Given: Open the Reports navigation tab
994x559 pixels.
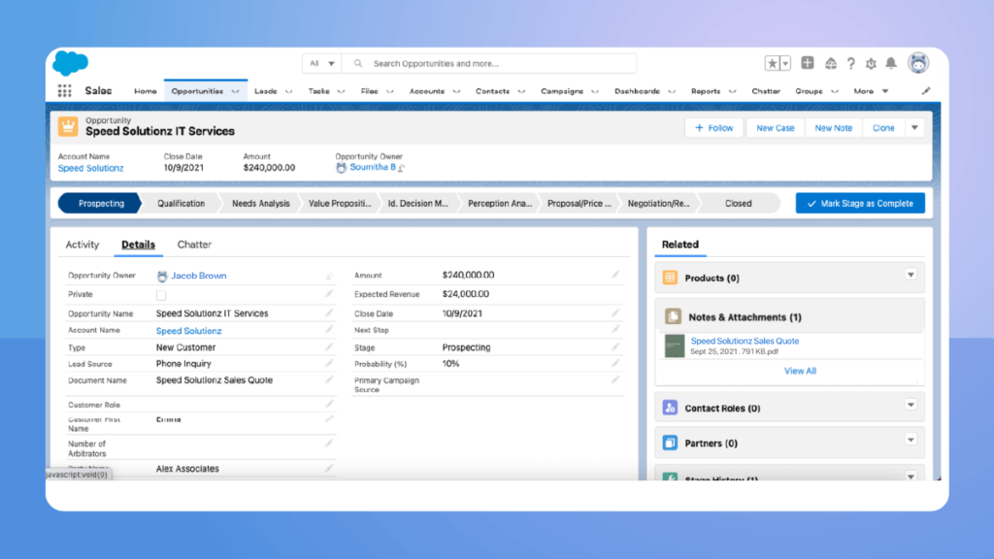Looking at the screenshot, I should (706, 91).
